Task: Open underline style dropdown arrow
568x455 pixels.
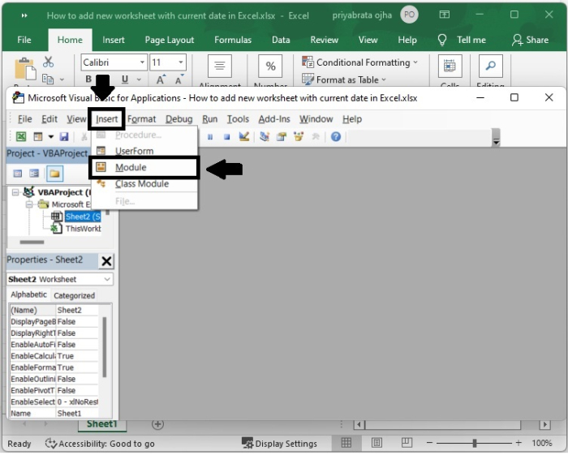Action: click(139, 79)
